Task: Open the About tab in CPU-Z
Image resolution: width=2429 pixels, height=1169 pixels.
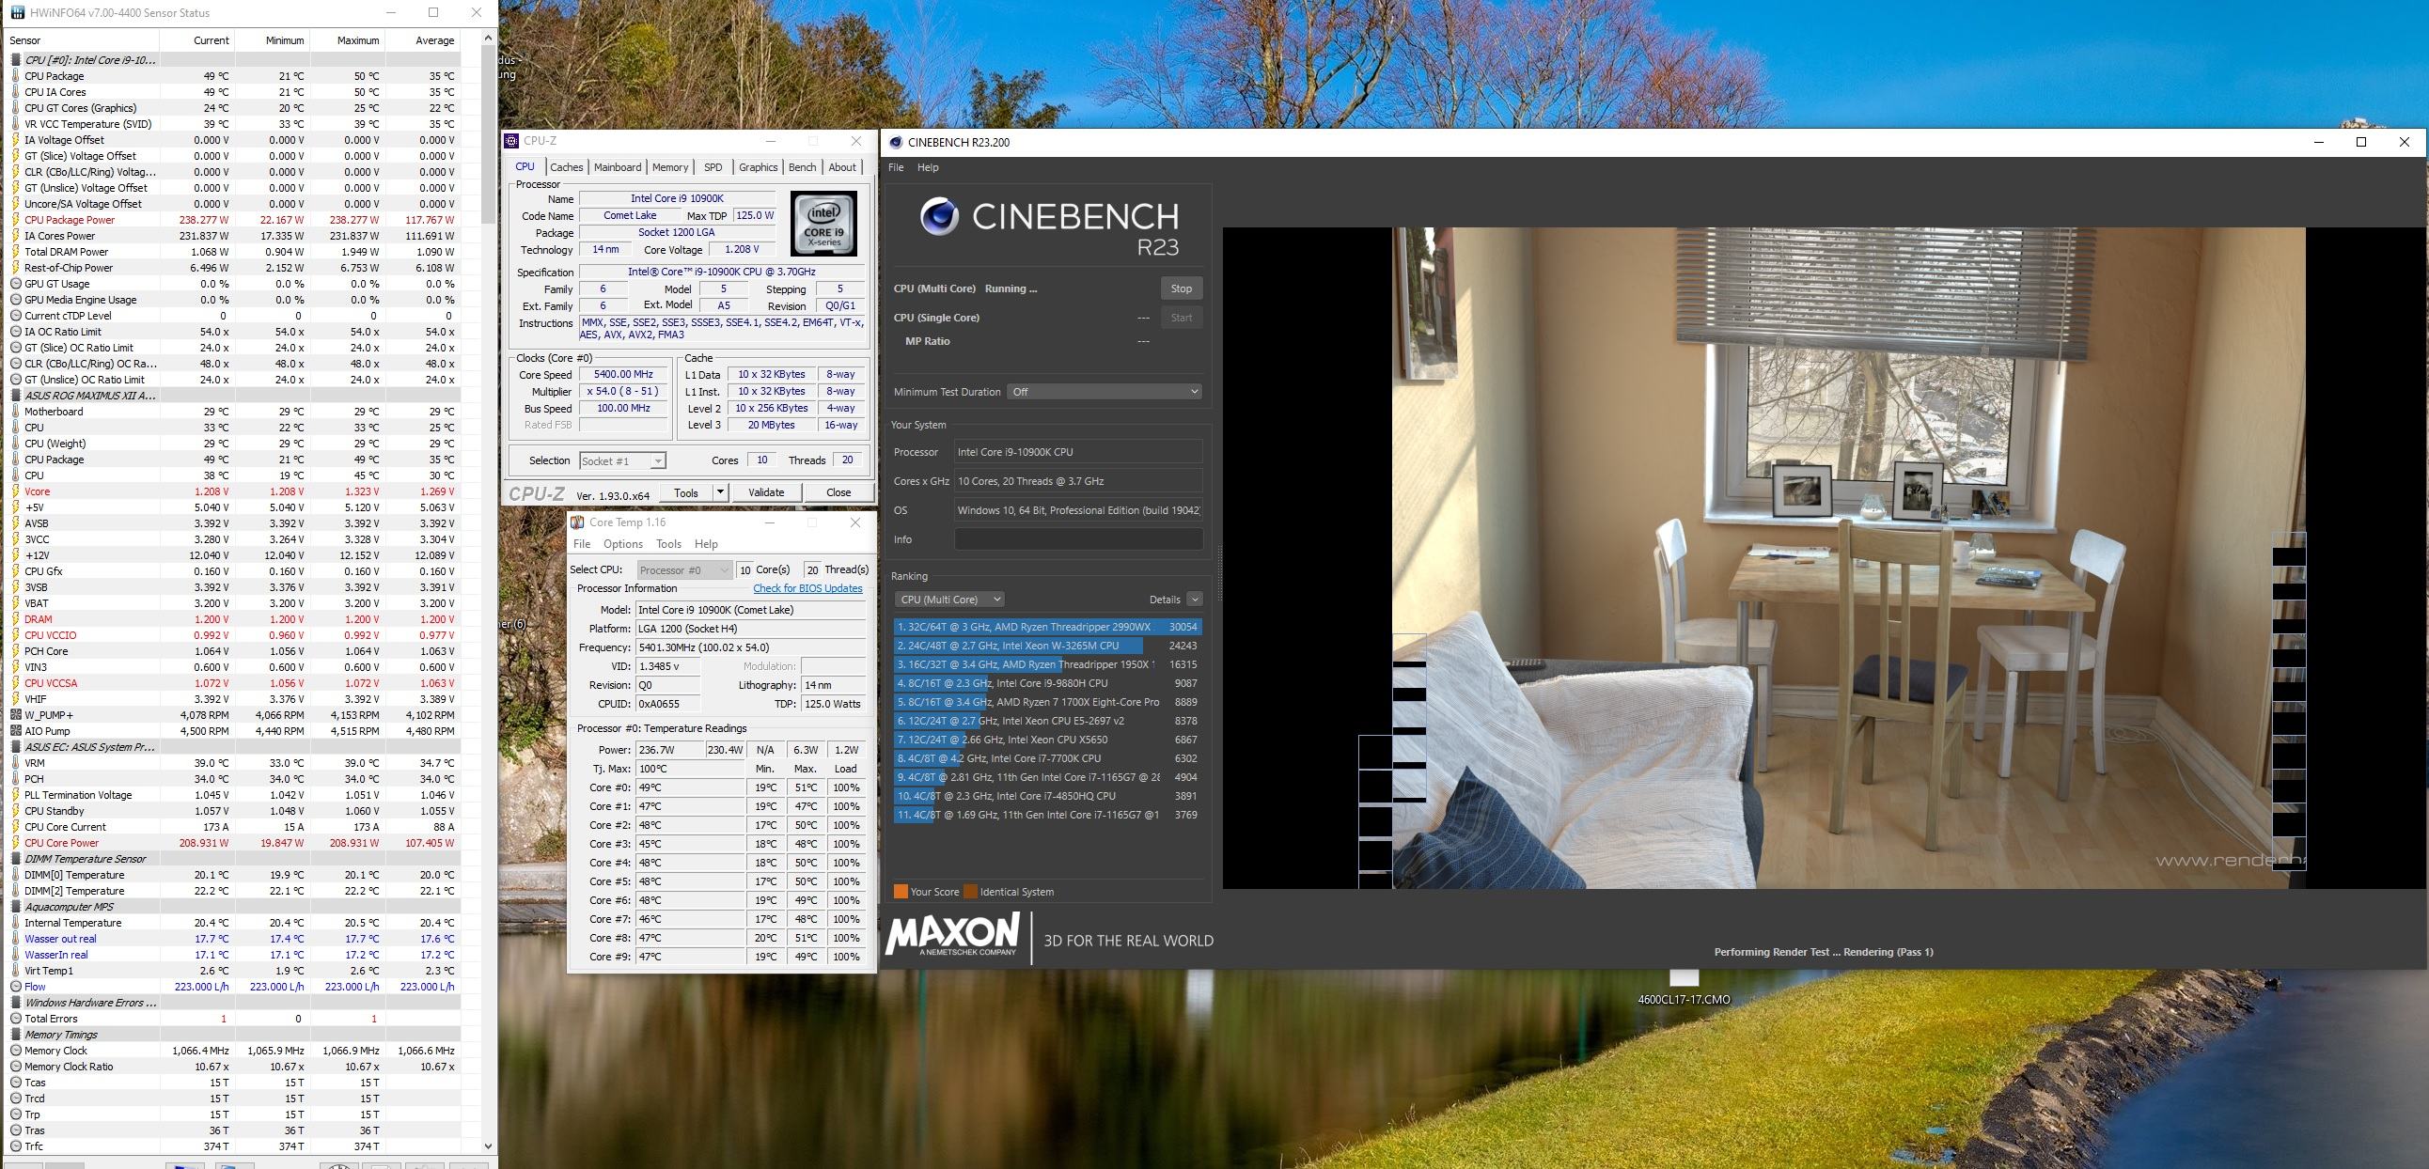Action: click(x=842, y=167)
